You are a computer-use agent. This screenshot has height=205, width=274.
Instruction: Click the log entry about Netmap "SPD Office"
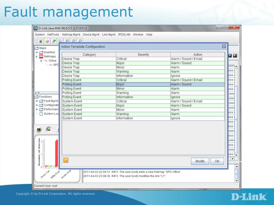[x=132, y=172]
